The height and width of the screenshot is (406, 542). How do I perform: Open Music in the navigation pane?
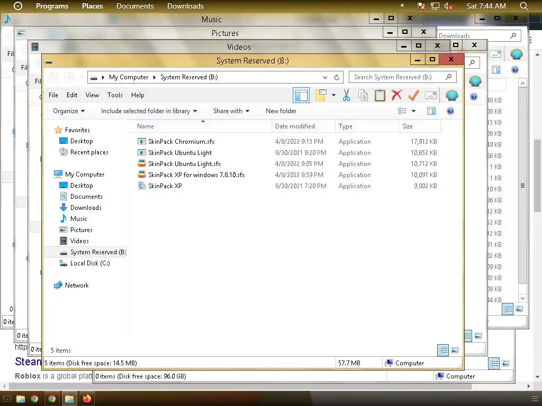(78, 218)
